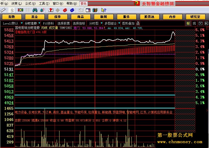Open the 商品 category button

[81, 17]
